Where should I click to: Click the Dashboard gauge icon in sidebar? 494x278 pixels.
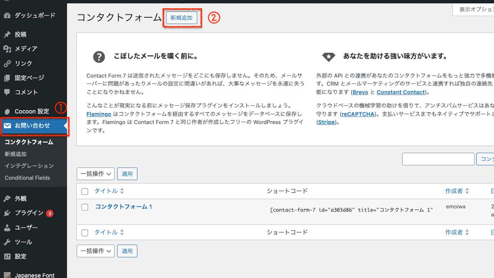7,16
